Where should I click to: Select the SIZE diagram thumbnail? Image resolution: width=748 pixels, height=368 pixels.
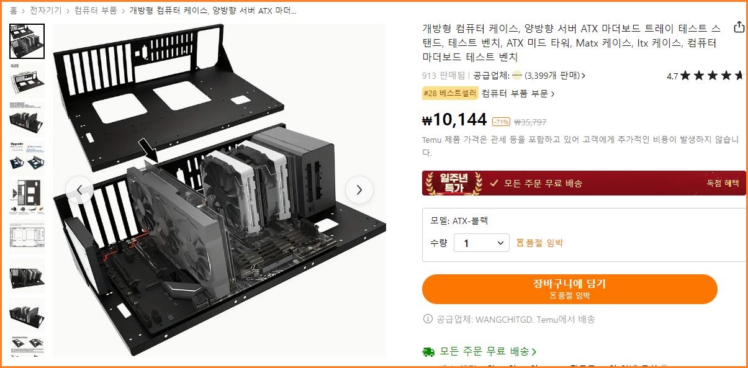[x=27, y=80]
